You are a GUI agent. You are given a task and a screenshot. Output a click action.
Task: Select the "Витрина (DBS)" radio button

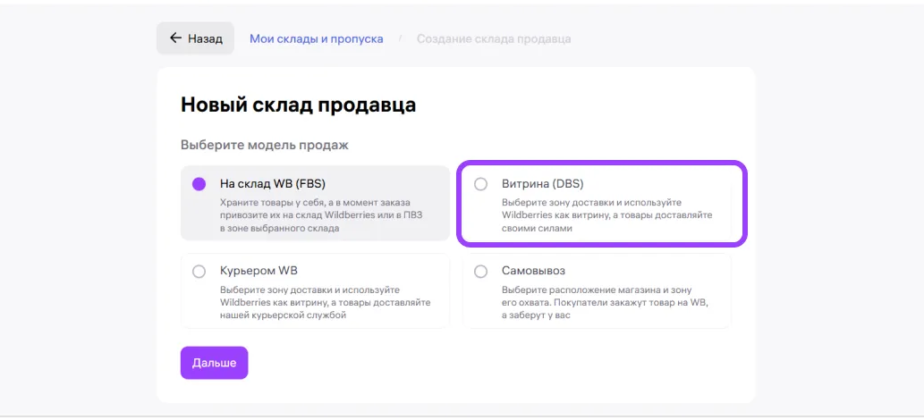point(480,184)
